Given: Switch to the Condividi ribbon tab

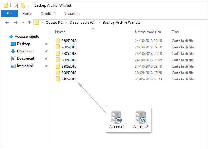Looking at the screenshot, I should pyautogui.click(x=48, y=14).
